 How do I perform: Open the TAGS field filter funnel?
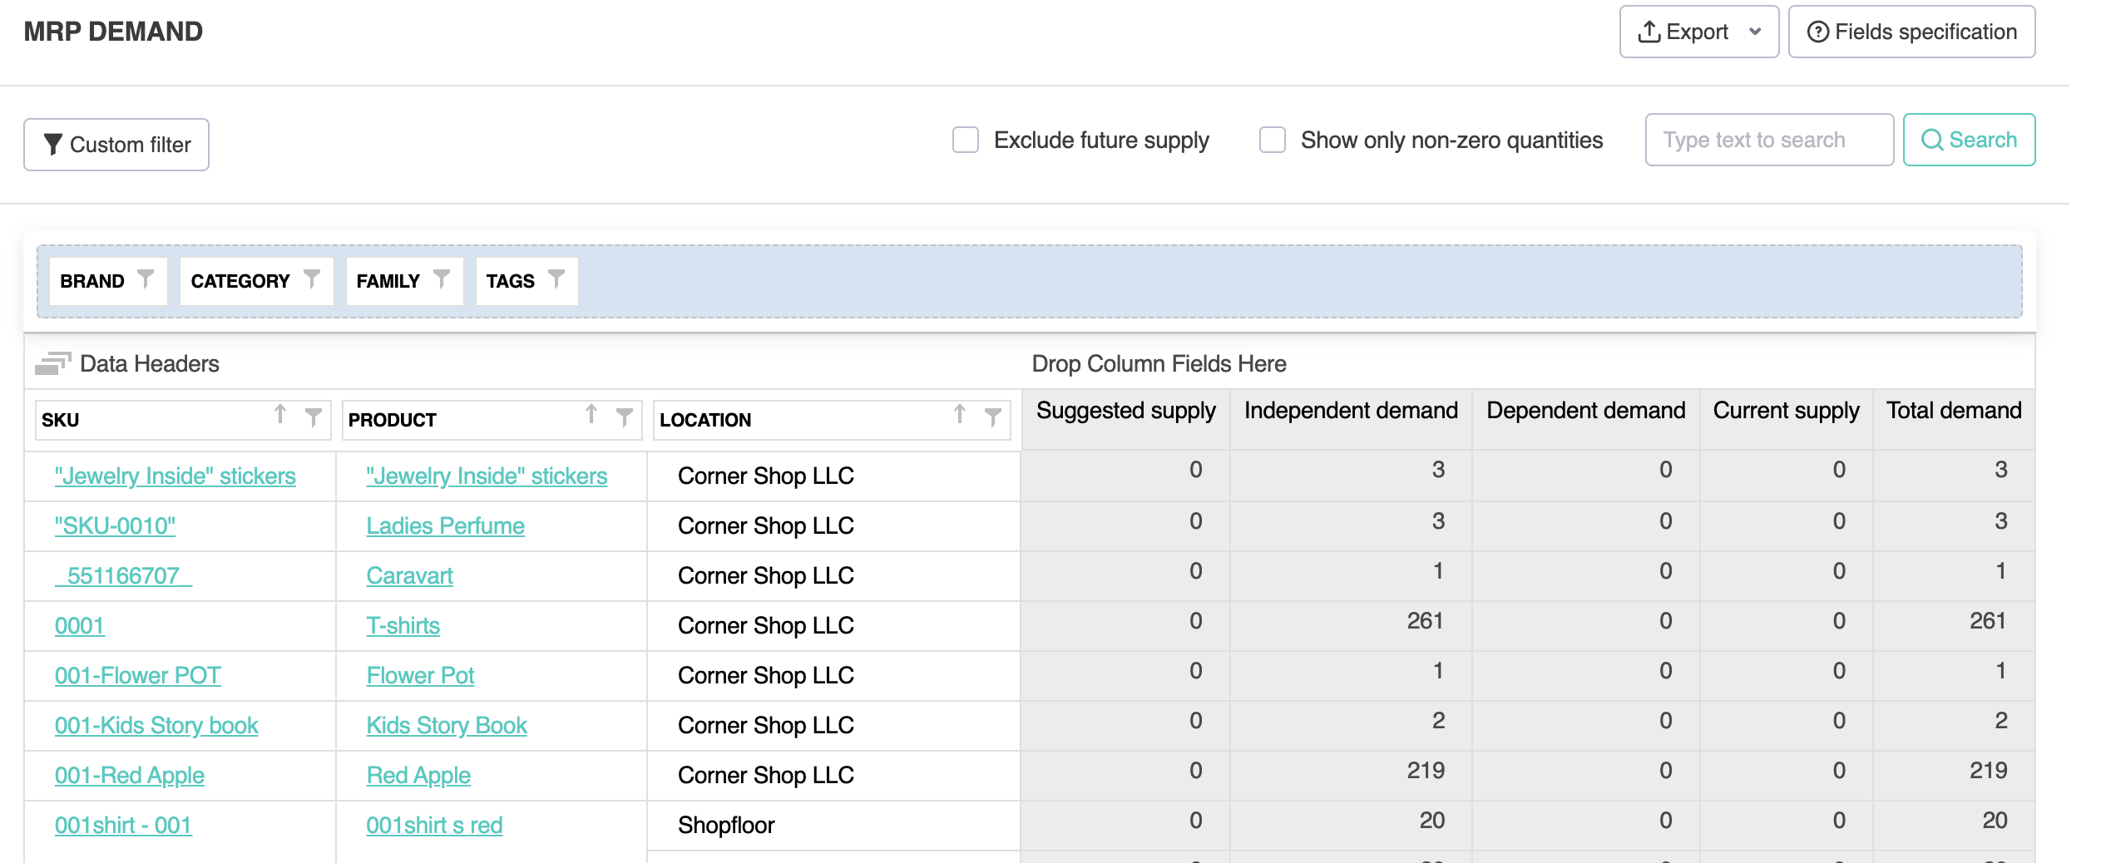[556, 279]
